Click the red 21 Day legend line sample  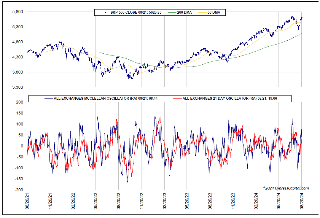(177, 98)
